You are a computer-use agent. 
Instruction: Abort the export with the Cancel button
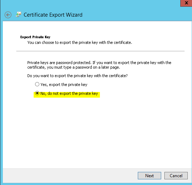tap(176, 175)
